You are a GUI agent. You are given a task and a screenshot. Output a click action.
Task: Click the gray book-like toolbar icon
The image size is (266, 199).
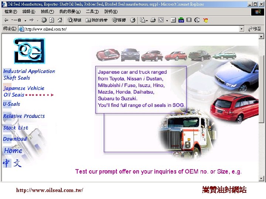click(189, 20)
